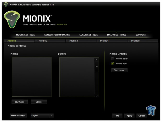Expand the Profile1 dropdown arrow
Image resolution: width=162 pixels, height=122 pixels.
[x=5, y=41]
